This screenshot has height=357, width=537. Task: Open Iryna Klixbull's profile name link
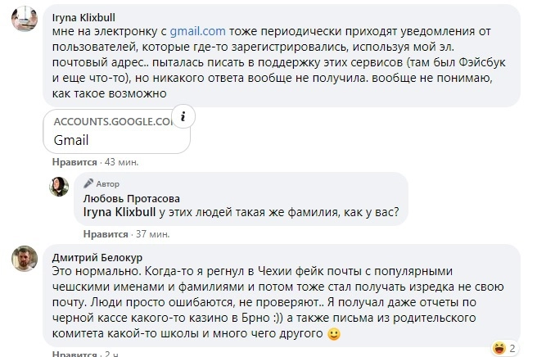point(85,16)
